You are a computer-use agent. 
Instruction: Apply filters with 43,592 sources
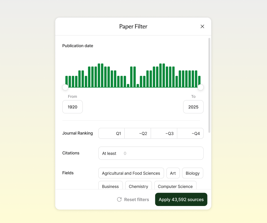[181, 199]
